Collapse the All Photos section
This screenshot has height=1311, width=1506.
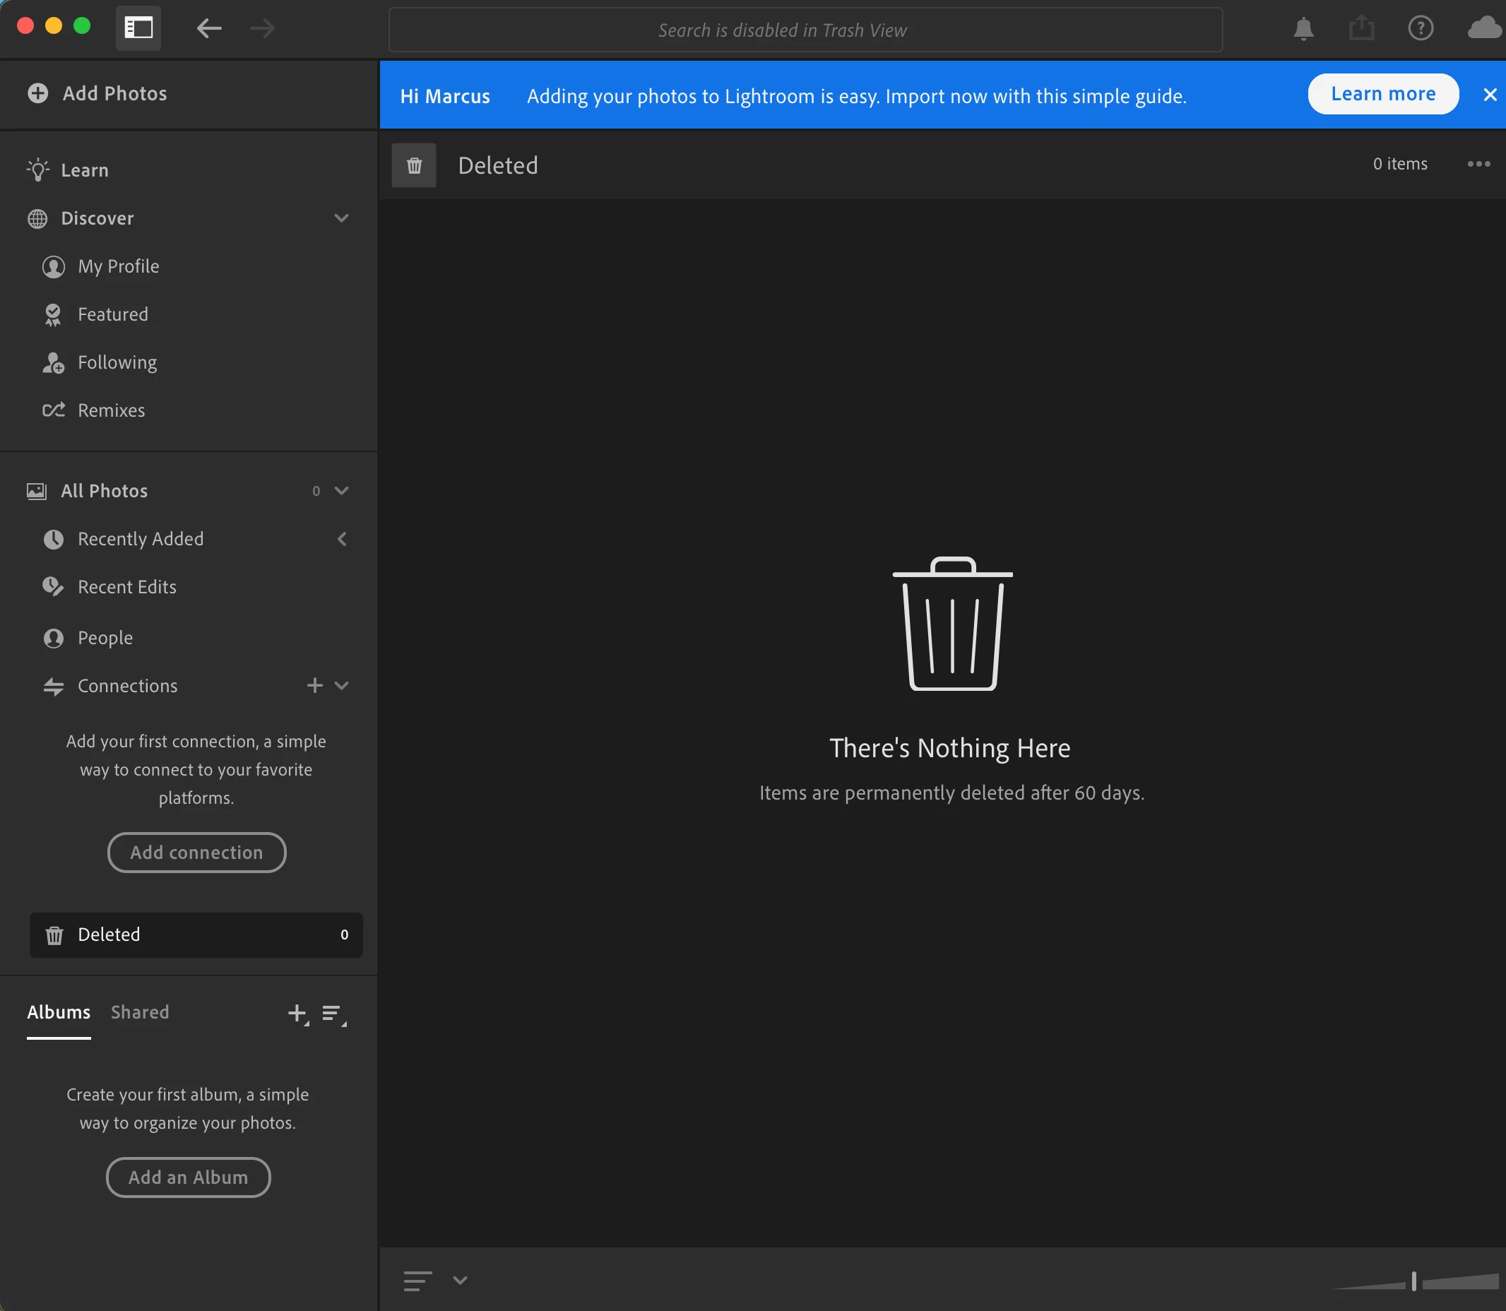point(342,491)
